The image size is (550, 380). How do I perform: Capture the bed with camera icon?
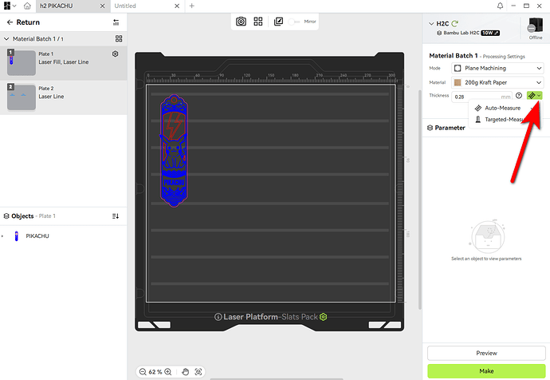(241, 22)
